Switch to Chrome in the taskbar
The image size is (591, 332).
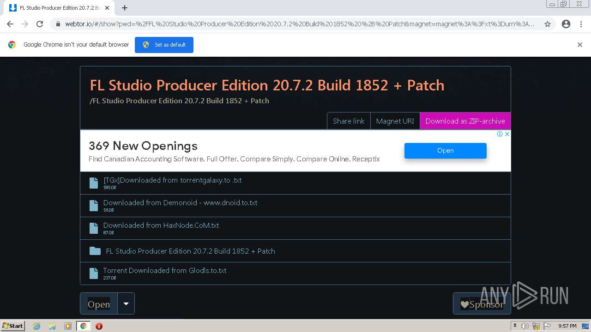pyautogui.click(x=83, y=326)
